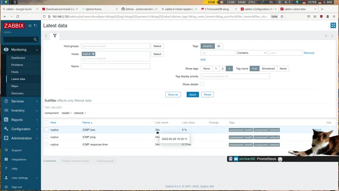Check the ICMP loss row checkbox
The height and width of the screenshot is (191, 339).
[x=46, y=130]
